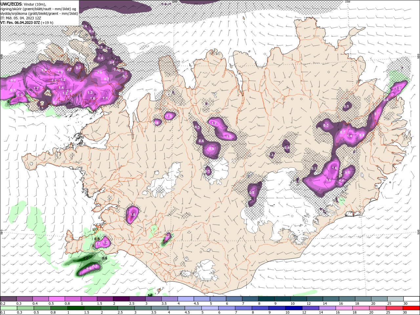420x315 pixels.
Task: Click the darkest green lower swatch between 1 and 1.5
Action: pyautogui.click(x=75, y=308)
